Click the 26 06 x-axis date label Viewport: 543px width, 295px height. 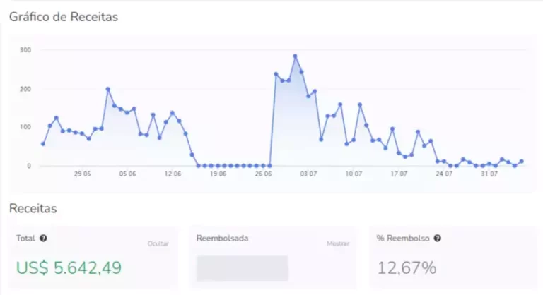(263, 174)
